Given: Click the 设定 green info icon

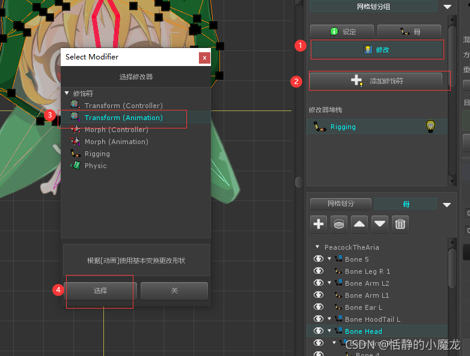Looking at the screenshot, I should 334,31.
